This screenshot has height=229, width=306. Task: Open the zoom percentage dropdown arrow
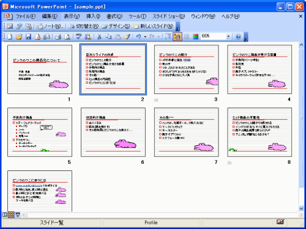pos(228,37)
